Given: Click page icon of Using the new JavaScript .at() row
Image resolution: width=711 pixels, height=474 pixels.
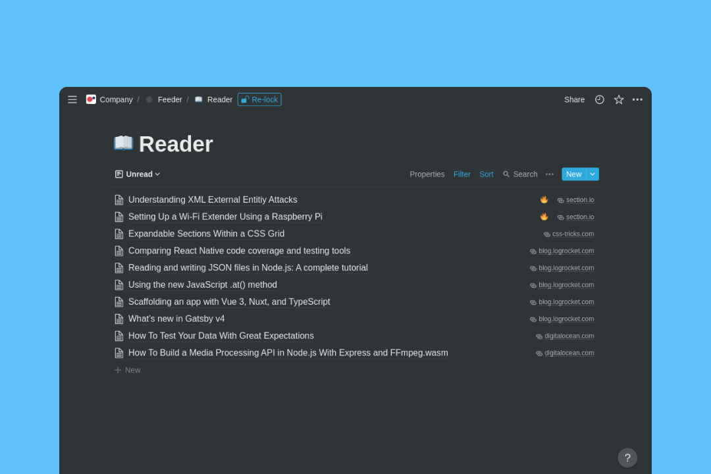Looking at the screenshot, I should [118, 285].
